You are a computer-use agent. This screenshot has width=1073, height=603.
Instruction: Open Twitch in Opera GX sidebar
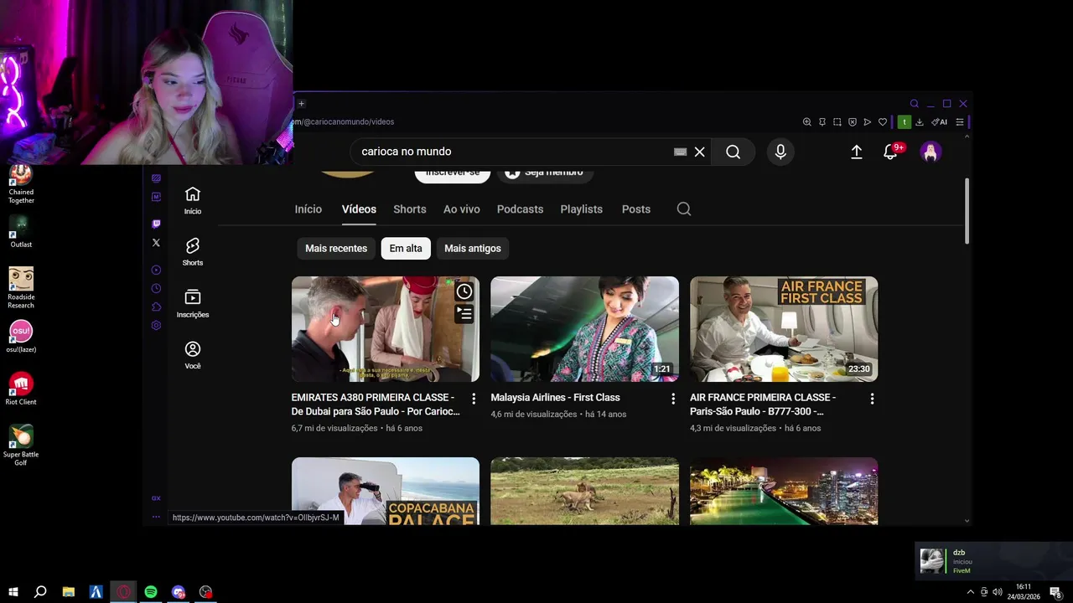click(x=156, y=224)
